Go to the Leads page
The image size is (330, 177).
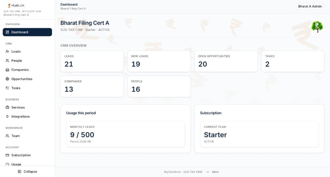(27, 51)
